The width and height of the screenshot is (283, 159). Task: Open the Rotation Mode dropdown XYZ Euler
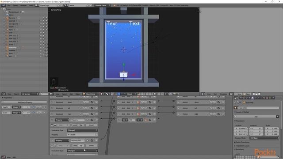(264, 138)
